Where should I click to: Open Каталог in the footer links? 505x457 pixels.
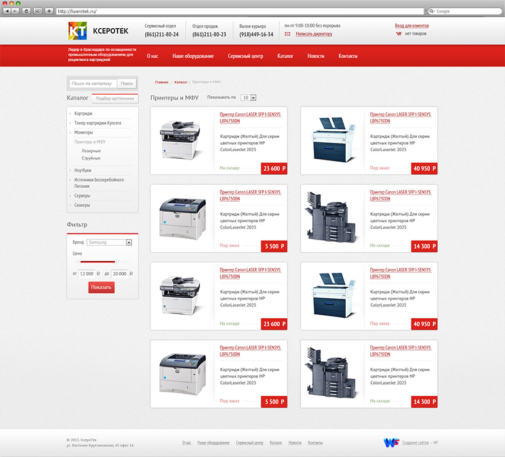click(x=276, y=443)
